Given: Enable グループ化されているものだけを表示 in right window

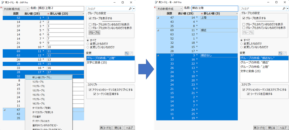Looking at the screenshot, I should tap(244, 24).
